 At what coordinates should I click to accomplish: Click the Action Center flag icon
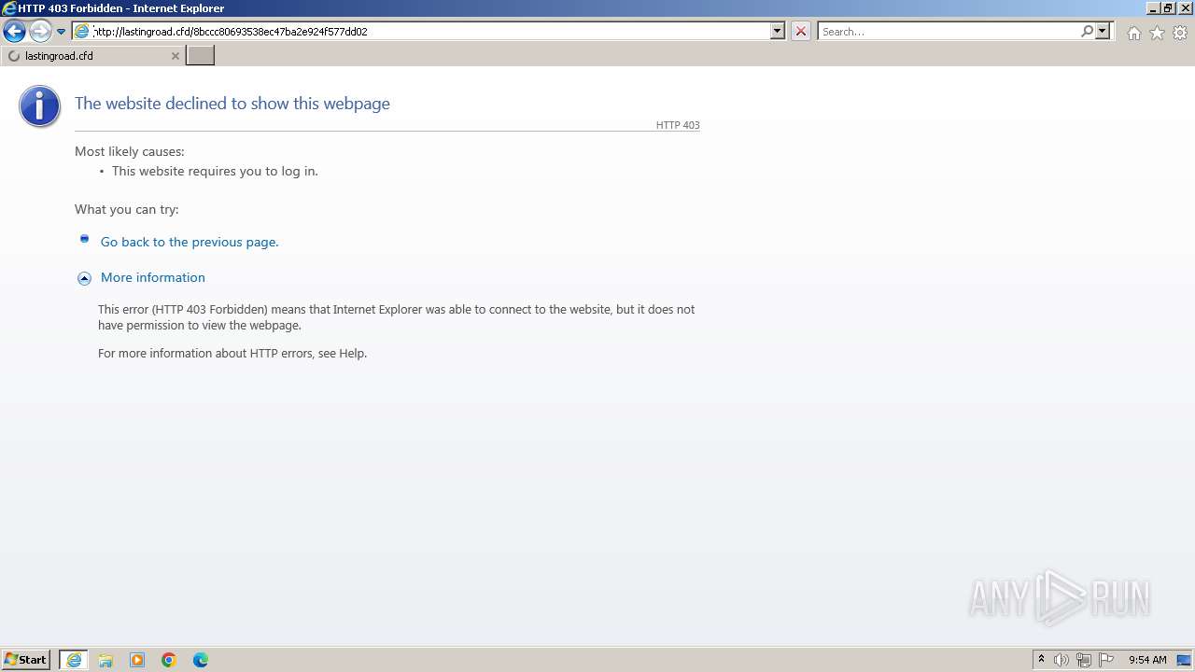[x=1106, y=660]
